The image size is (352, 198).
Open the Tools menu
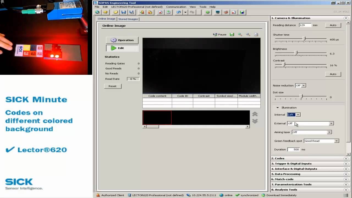point(203,7)
